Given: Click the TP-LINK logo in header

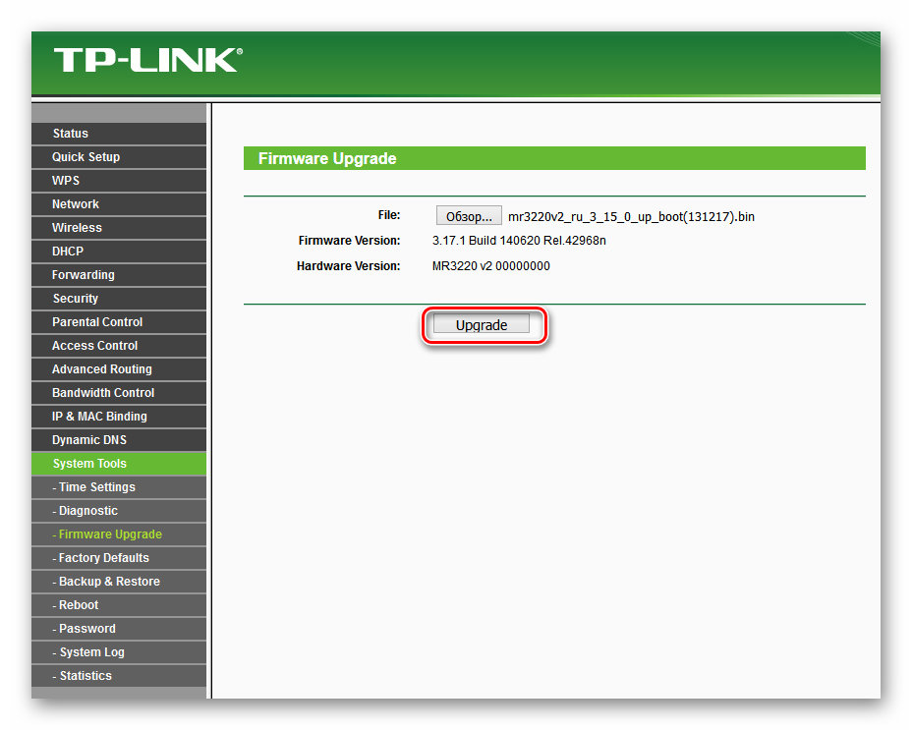Looking at the screenshot, I should pyautogui.click(x=145, y=60).
